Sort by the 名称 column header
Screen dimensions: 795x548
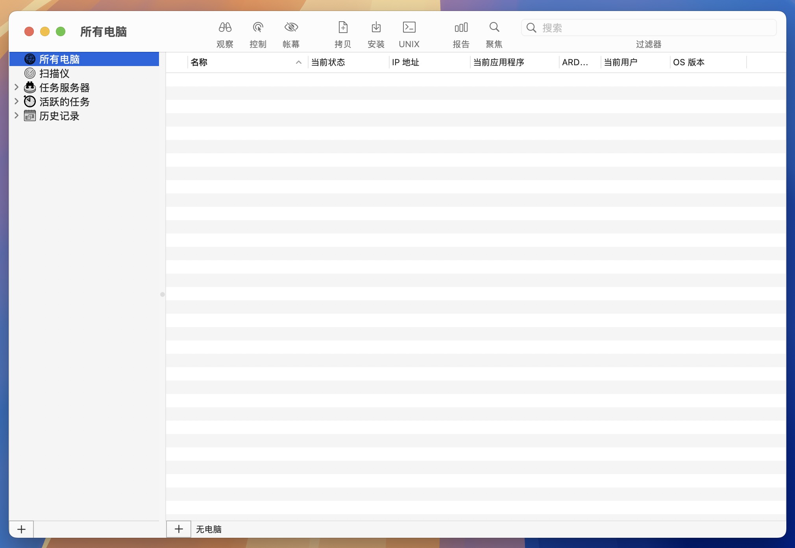click(x=248, y=63)
